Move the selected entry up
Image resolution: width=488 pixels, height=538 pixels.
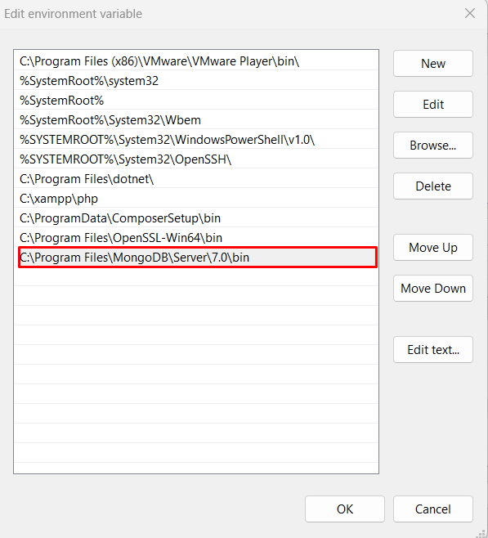tap(433, 248)
